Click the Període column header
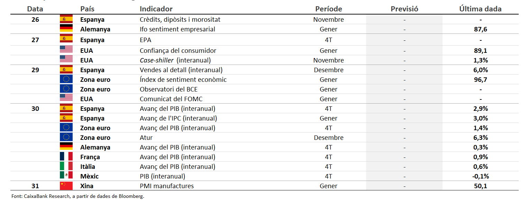 click(328, 9)
